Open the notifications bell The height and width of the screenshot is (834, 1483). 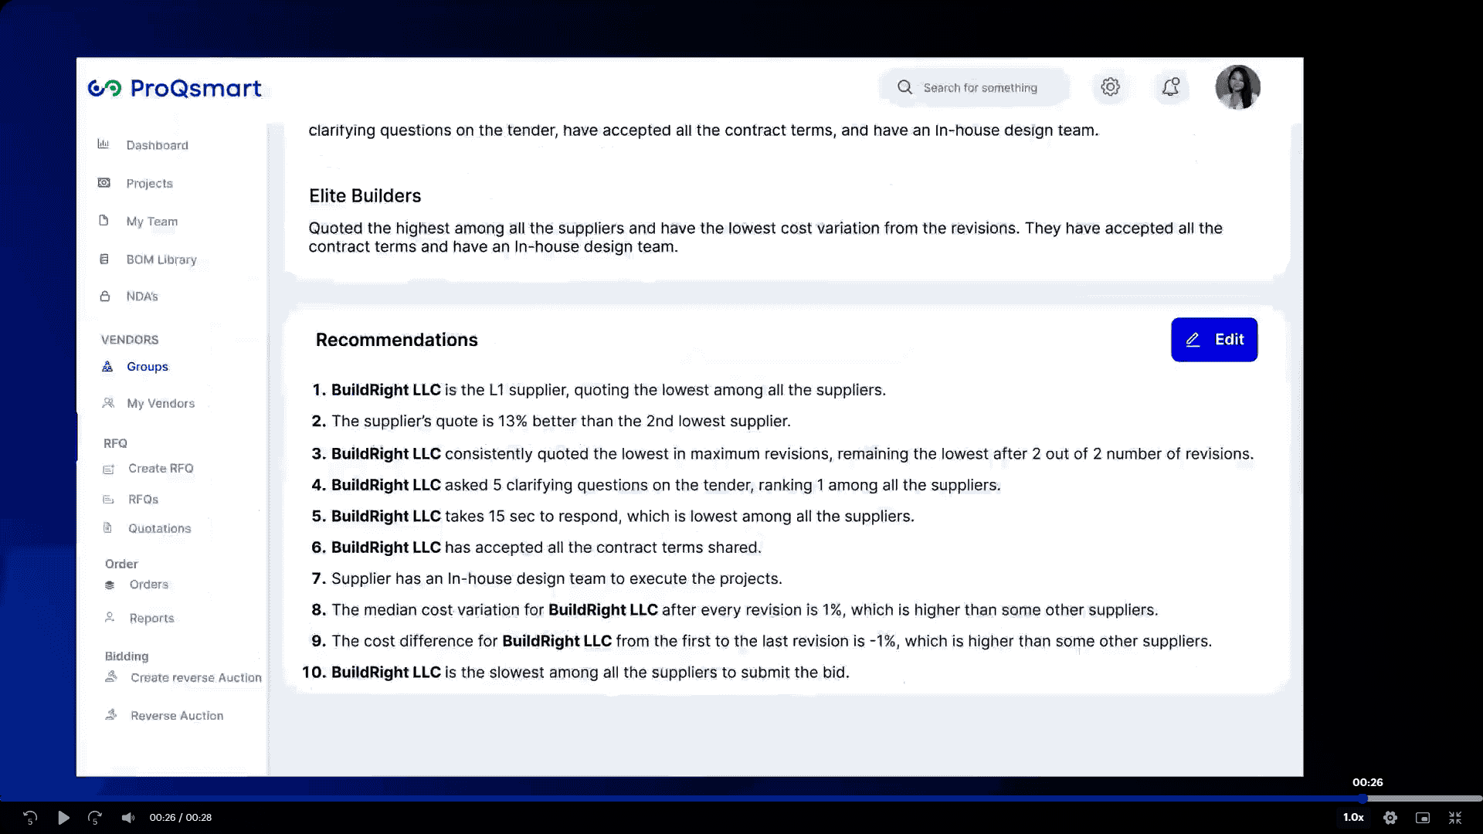click(x=1170, y=87)
